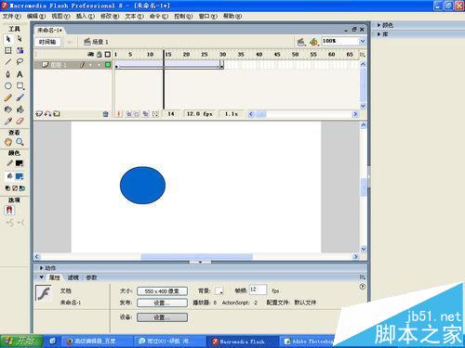
Task: Toggle the 时间轴 timeline button
Action: tap(47, 42)
